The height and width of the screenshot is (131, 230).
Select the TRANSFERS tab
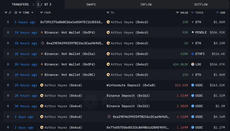coord(20,4)
